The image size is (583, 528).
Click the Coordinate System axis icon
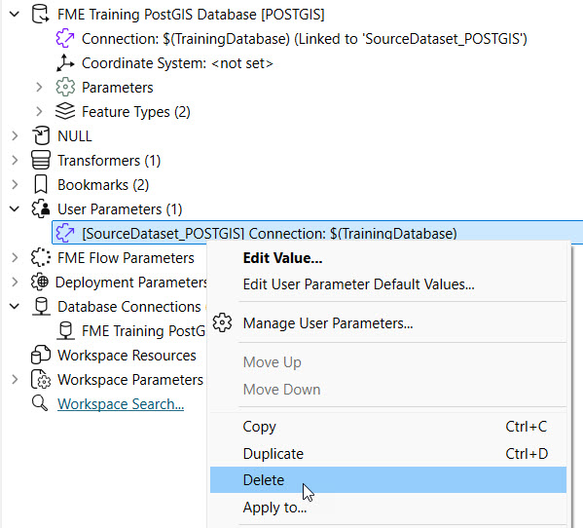(x=65, y=63)
